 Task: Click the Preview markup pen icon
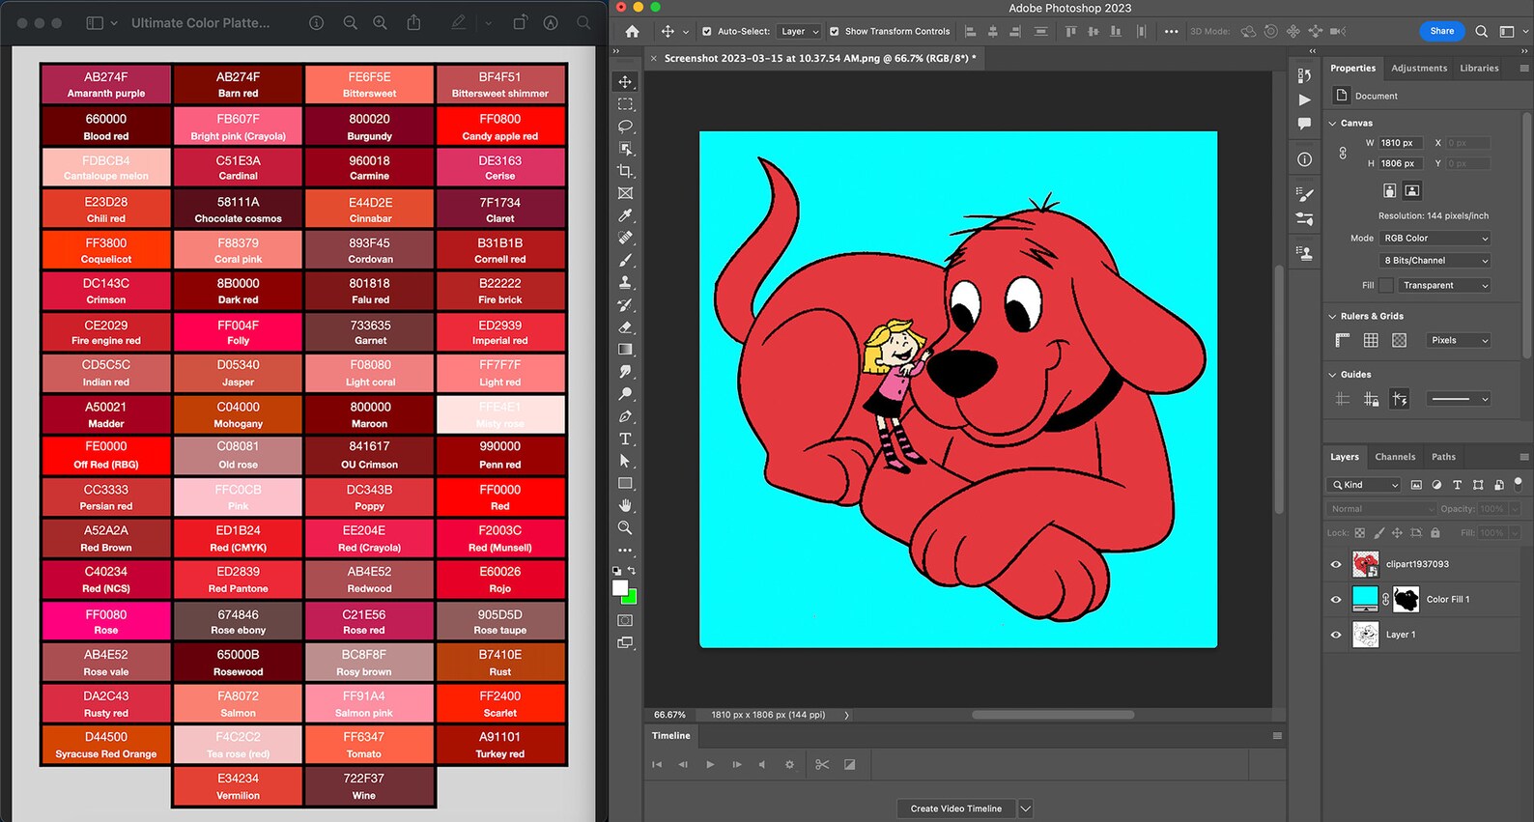pos(458,22)
